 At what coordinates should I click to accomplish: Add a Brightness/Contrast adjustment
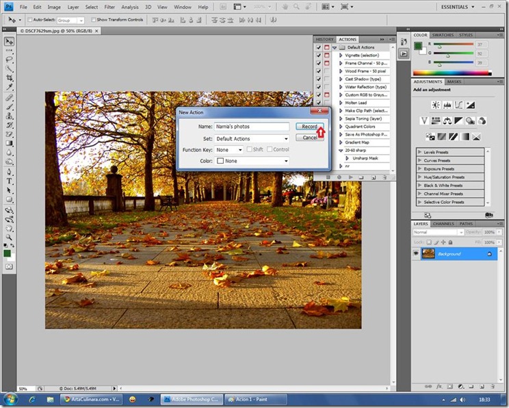click(x=436, y=105)
